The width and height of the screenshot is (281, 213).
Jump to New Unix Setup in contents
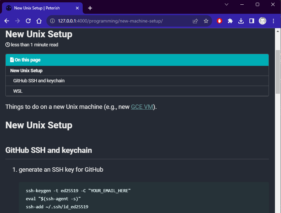(x=26, y=71)
